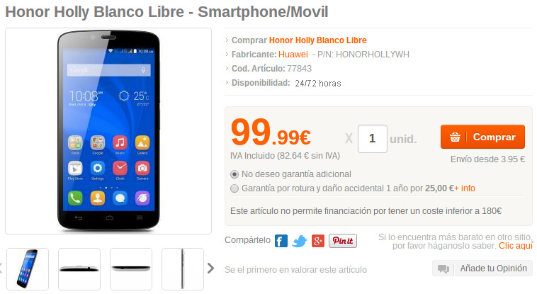Select Garantía por rotura y daño accidental

tap(234, 188)
